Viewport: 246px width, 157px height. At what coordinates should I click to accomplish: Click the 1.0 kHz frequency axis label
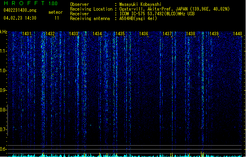coord(4,71)
